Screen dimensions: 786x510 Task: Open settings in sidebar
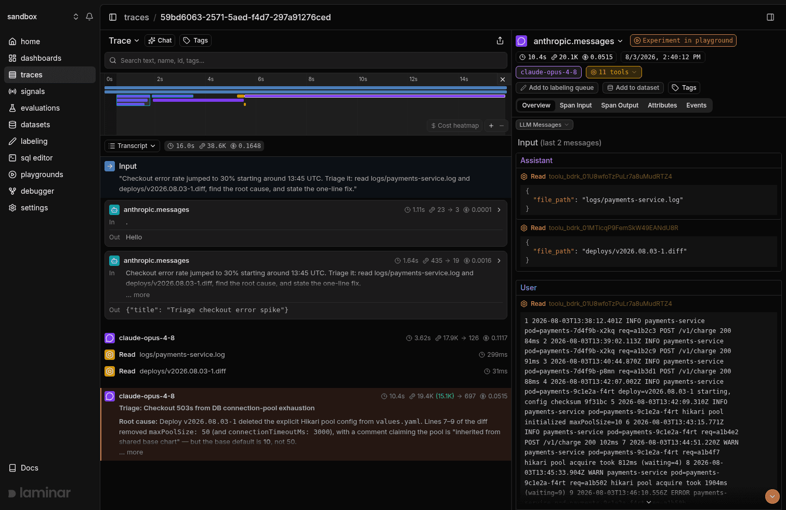(x=50, y=208)
